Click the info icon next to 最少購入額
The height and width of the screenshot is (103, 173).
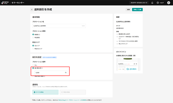coord(42,68)
